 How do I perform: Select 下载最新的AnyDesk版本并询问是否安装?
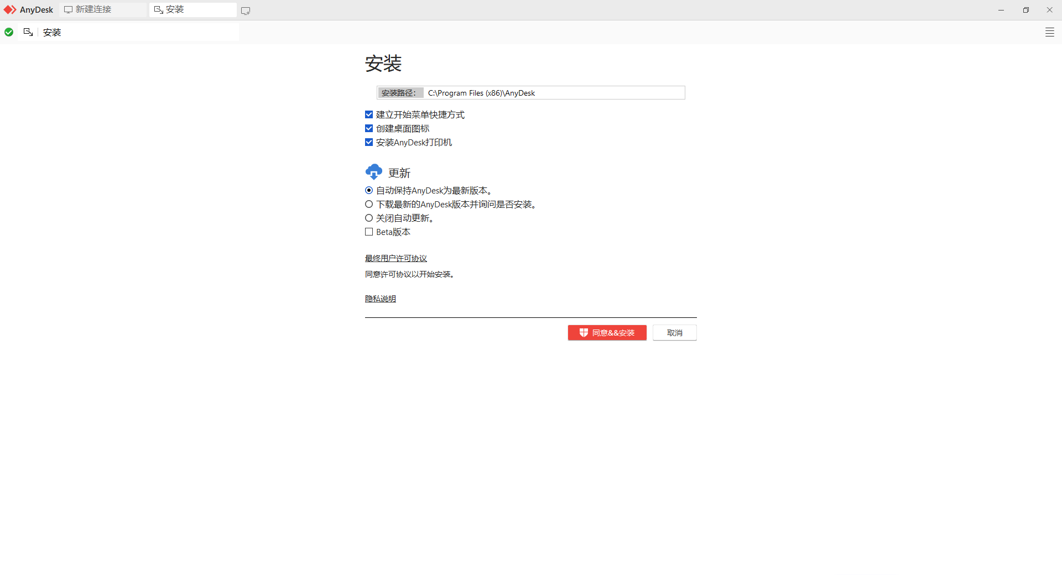(369, 203)
